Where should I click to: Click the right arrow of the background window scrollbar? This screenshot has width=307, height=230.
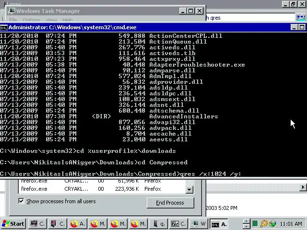point(303,187)
